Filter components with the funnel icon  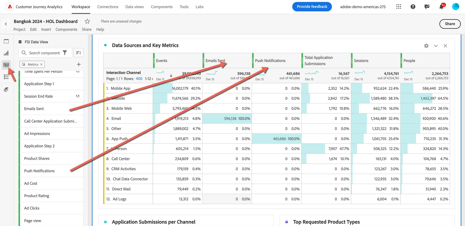(65, 53)
